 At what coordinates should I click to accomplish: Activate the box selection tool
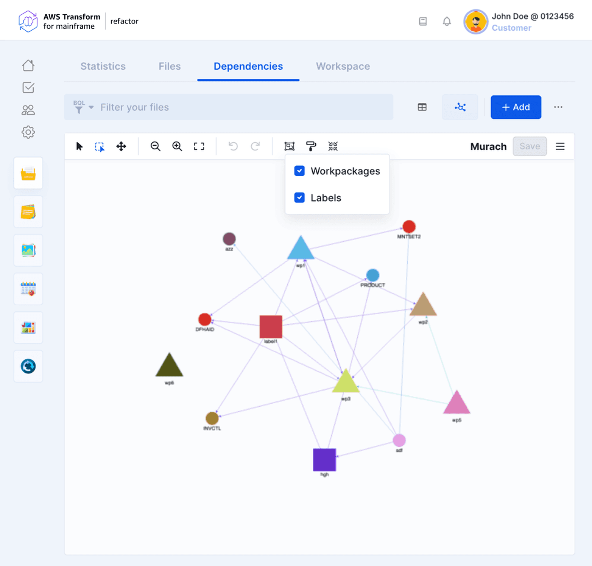[100, 146]
